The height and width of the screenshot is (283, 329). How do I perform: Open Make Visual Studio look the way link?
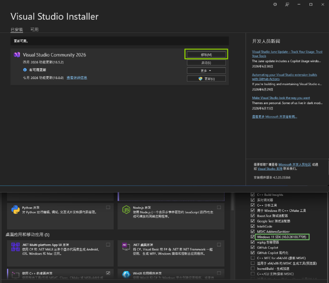click(281, 98)
